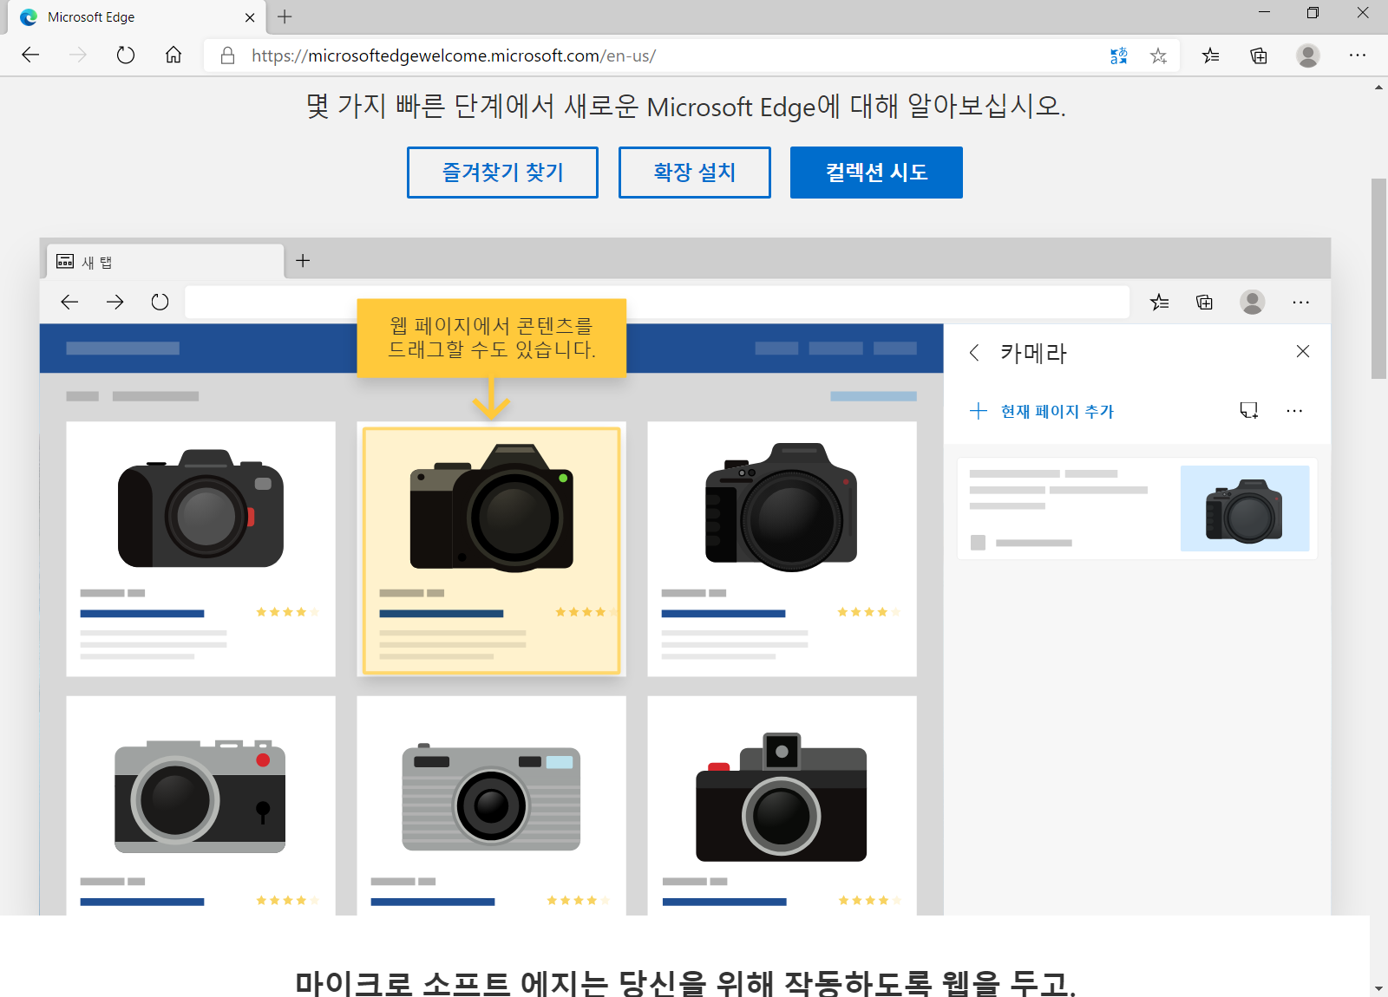Image resolution: width=1388 pixels, height=997 pixels.
Task: Click the top-right DSLR camera card
Action: click(782, 549)
